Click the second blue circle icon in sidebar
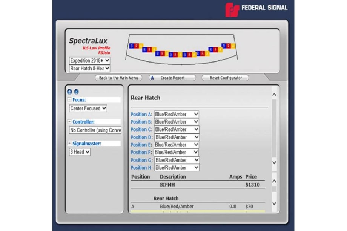 click(77, 92)
